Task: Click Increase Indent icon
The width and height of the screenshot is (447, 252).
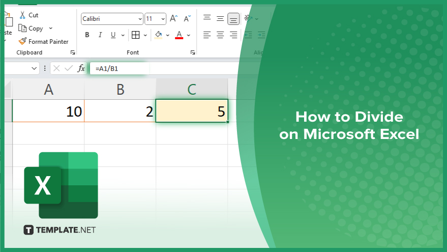Action: pos(261,35)
